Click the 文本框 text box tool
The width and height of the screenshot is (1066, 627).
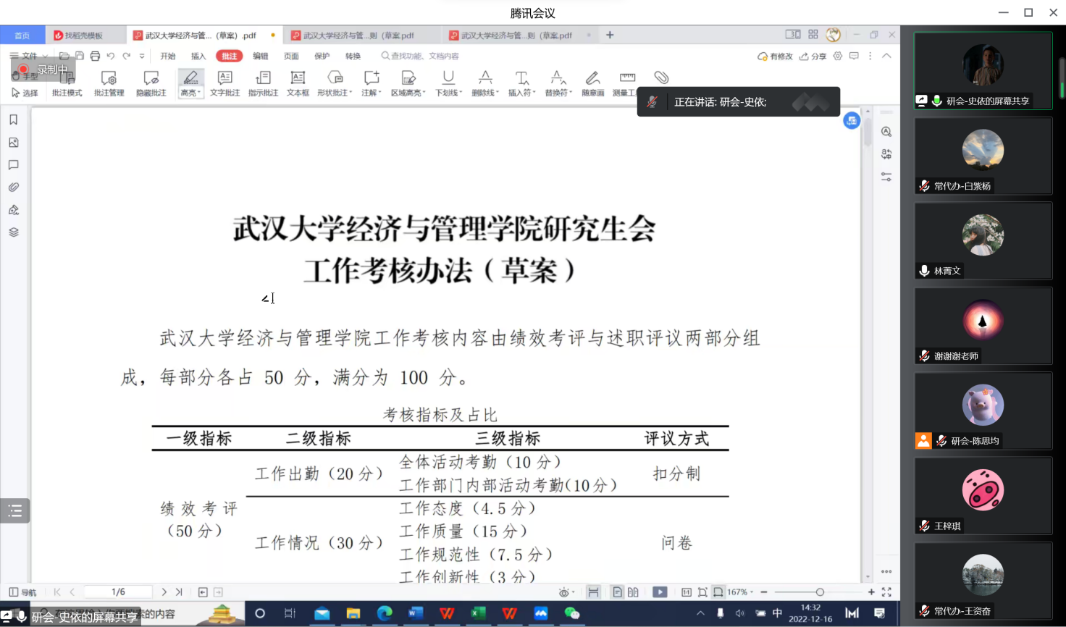(298, 83)
